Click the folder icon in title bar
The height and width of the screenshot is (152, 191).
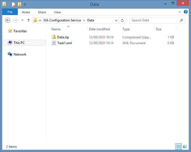pyautogui.click(x=4, y=4)
